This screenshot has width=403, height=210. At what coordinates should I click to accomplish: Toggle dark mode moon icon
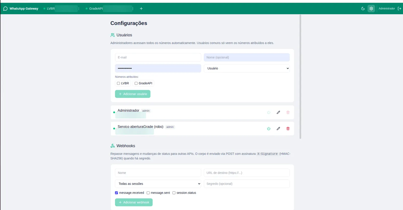tap(363, 9)
